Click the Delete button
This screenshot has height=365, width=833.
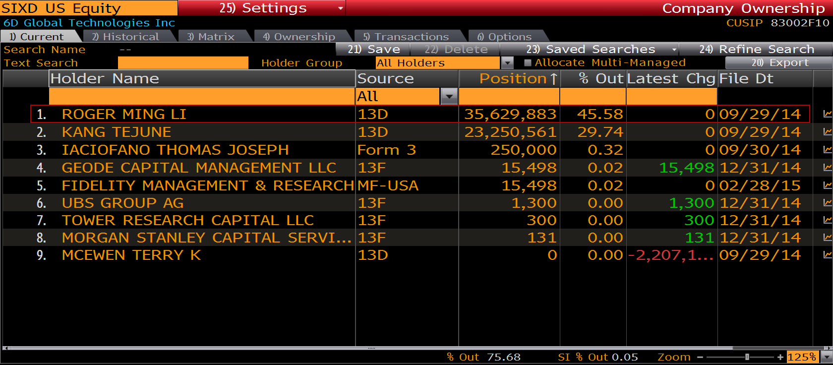(456, 49)
